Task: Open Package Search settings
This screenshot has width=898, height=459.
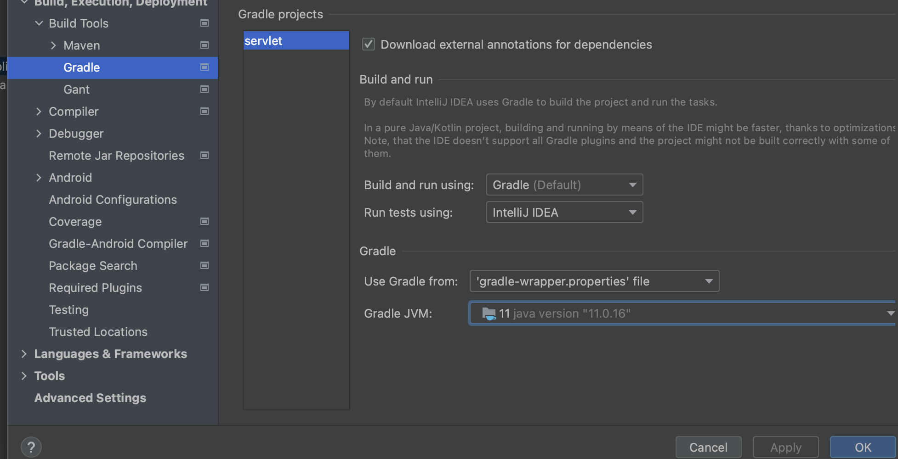Action: click(x=93, y=266)
